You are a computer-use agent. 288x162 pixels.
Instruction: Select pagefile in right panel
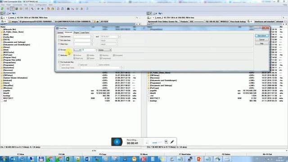[153, 90]
